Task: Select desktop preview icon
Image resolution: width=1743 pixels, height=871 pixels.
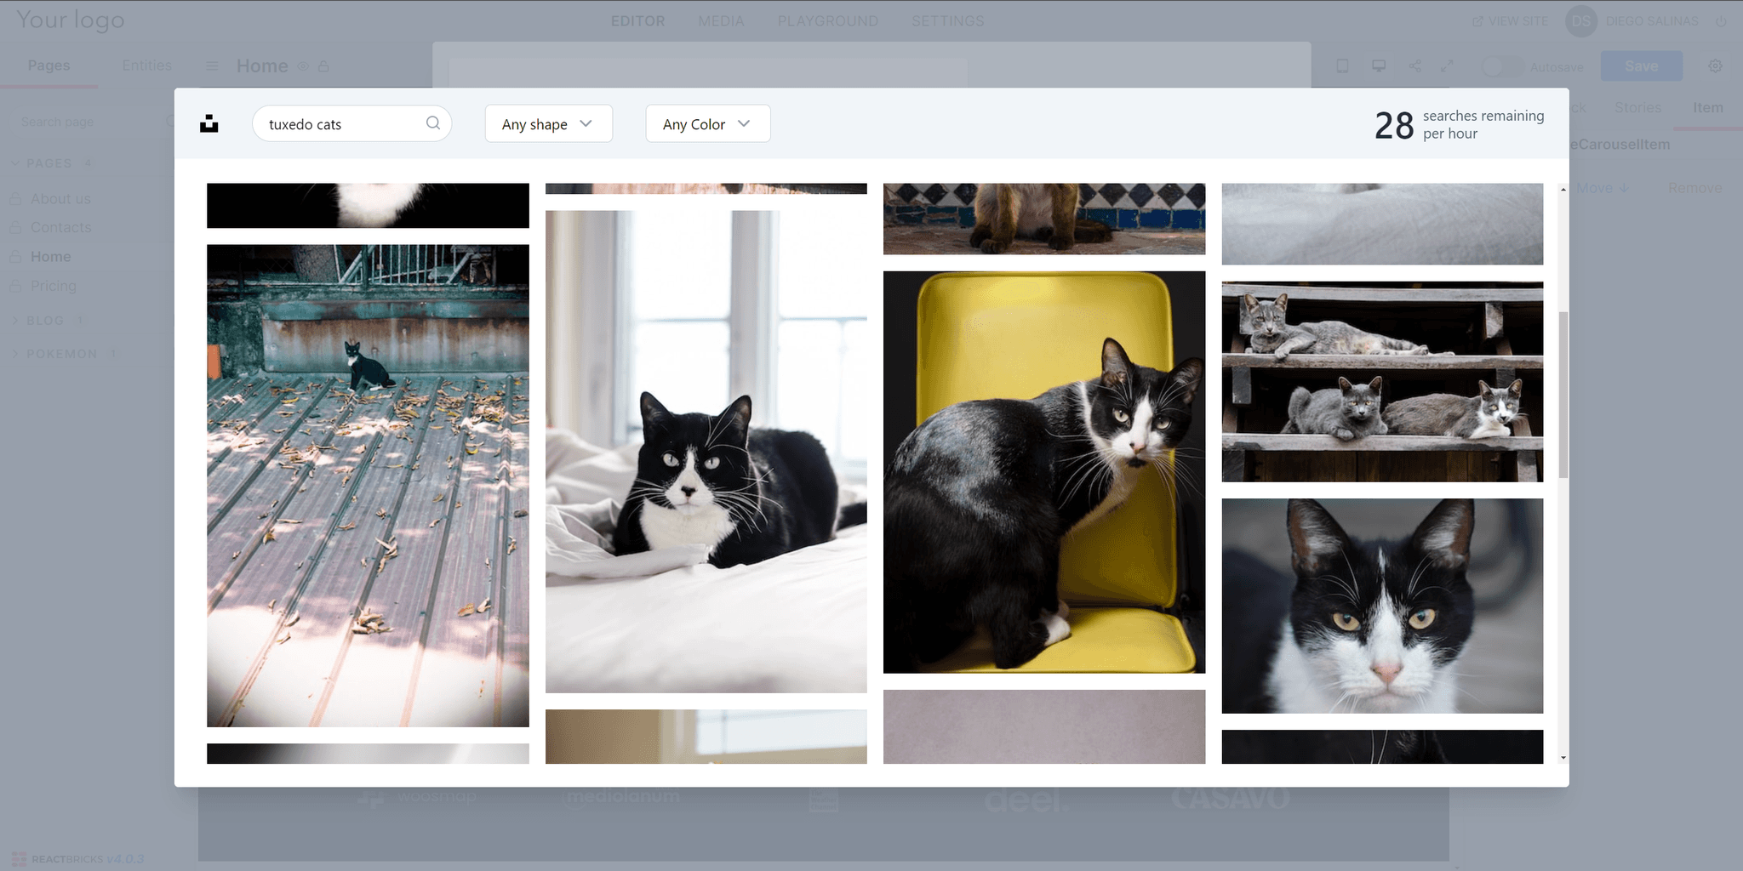Action: [x=1379, y=66]
